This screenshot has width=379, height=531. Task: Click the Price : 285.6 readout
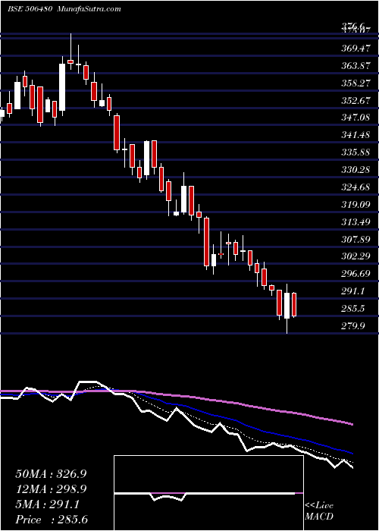coord(52,520)
